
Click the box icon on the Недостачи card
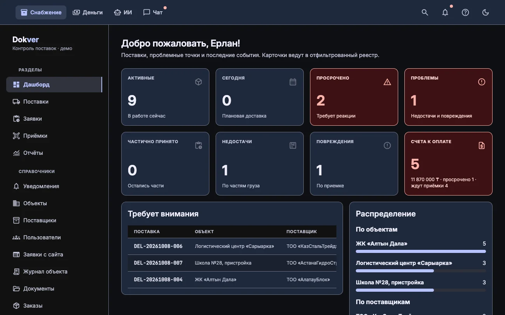293,145
